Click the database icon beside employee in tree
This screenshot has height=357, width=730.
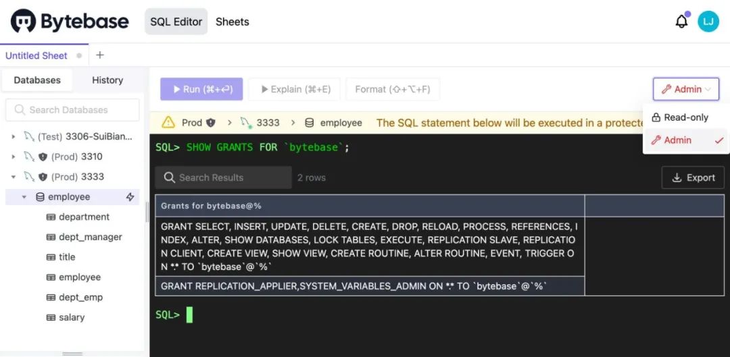coord(40,197)
